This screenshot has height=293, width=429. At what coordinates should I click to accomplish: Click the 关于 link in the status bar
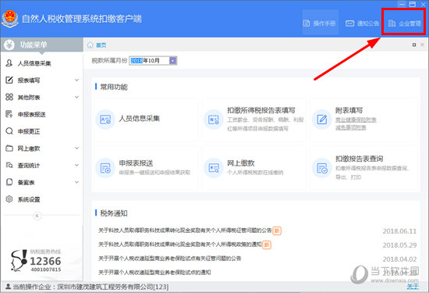(413, 287)
